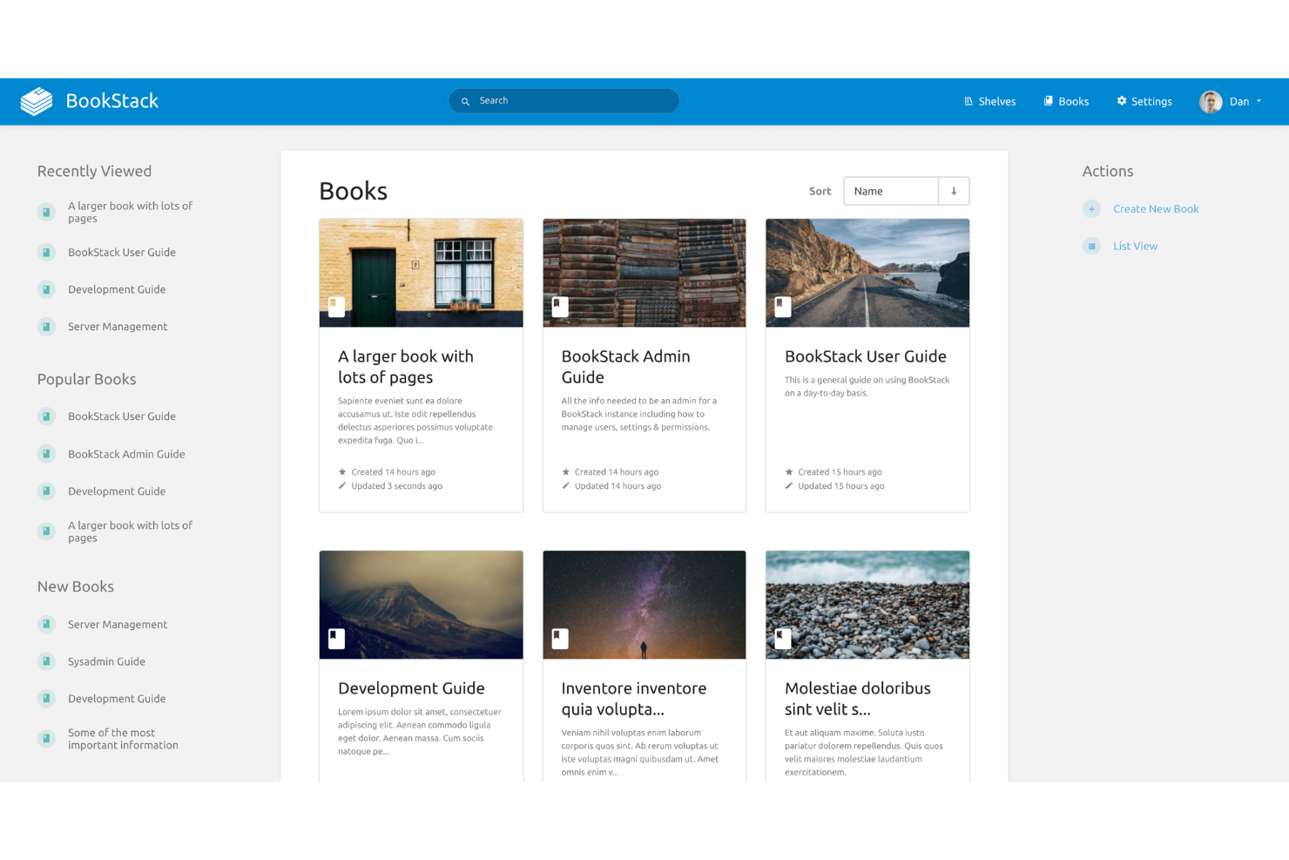Click the plus icon beside Create New Book
Screen dimensions: 1289x860
1091,209
